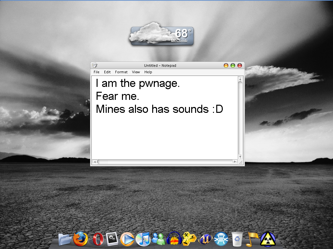The image size is (333, 249).
Task: Click the Notepad vertical scrollbar down arrow
Action: tap(240, 157)
